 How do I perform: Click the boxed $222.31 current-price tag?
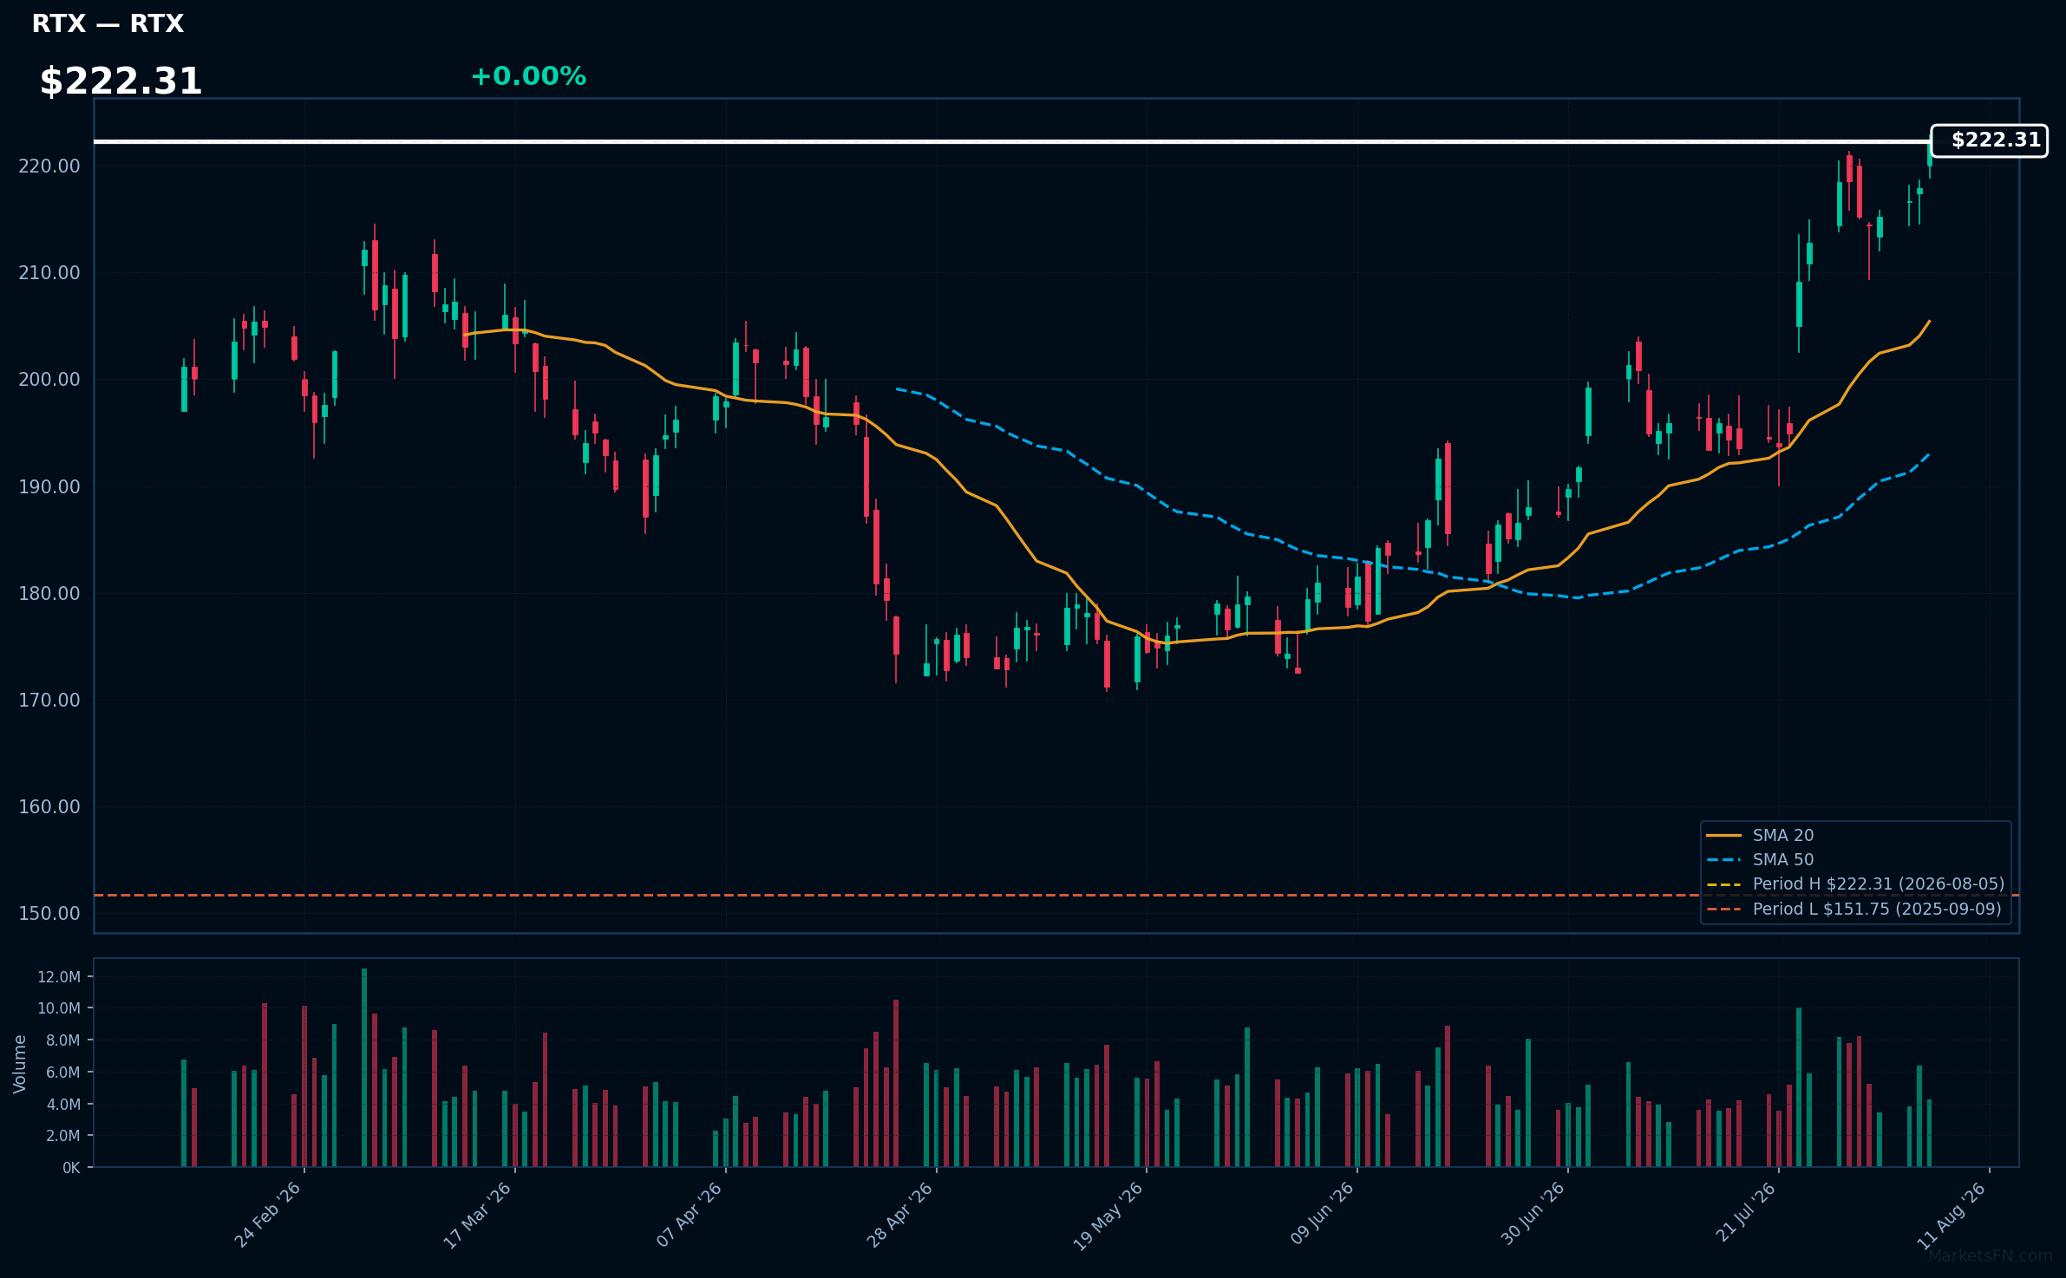[x=1989, y=140]
